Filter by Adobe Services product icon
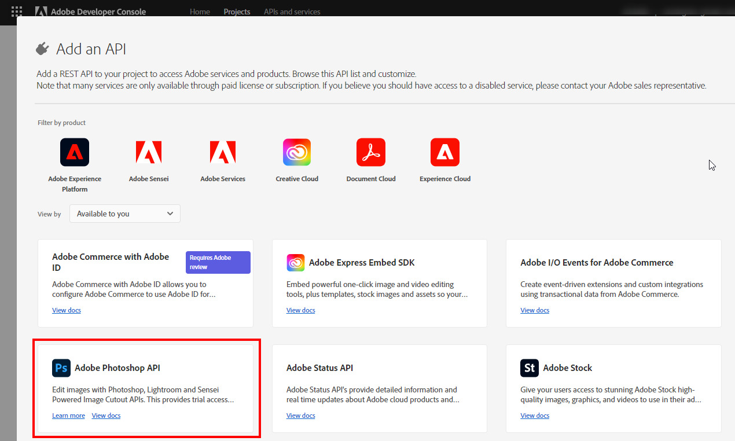Image resolution: width=735 pixels, height=441 pixels. click(223, 153)
